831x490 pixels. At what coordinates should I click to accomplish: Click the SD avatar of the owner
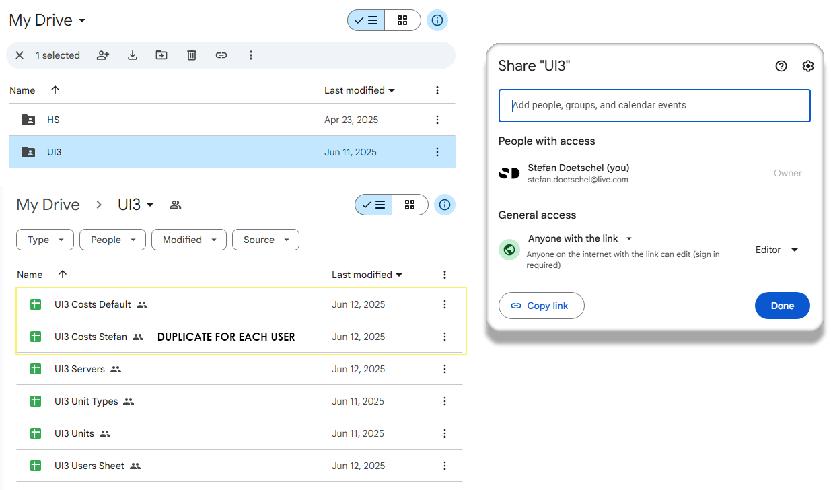point(509,173)
